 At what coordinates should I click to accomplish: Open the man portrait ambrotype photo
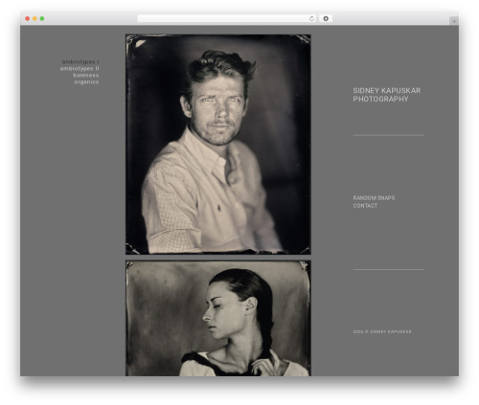click(x=218, y=145)
